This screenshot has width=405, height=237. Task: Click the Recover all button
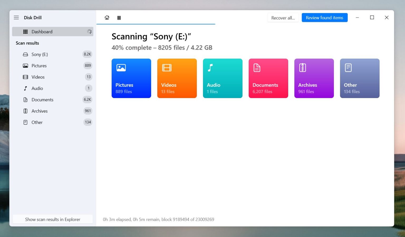coord(283,18)
